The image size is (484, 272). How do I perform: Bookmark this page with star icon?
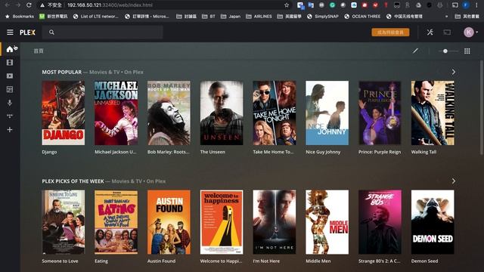click(287, 5)
